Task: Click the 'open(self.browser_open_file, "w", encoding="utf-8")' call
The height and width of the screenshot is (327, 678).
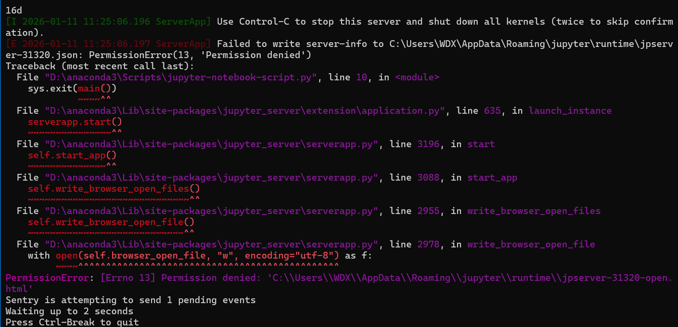Action: coord(198,255)
